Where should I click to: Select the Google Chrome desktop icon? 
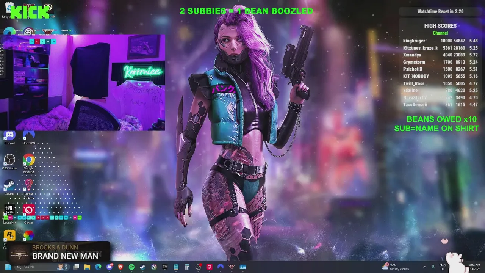(x=29, y=163)
